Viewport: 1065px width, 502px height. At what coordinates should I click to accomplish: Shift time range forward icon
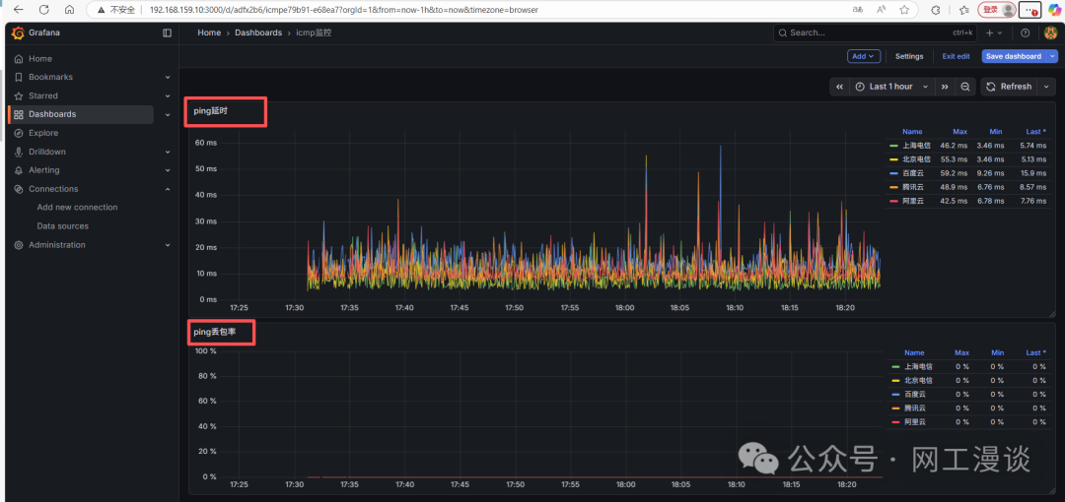pyautogui.click(x=944, y=87)
